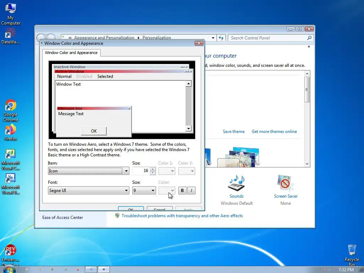Click Message Box title in preview

click(94, 108)
